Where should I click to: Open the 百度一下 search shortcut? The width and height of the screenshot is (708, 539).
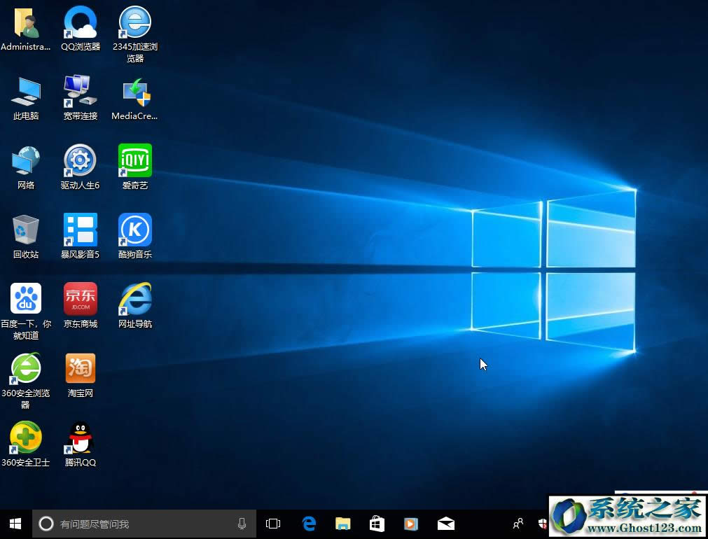tap(26, 298)
